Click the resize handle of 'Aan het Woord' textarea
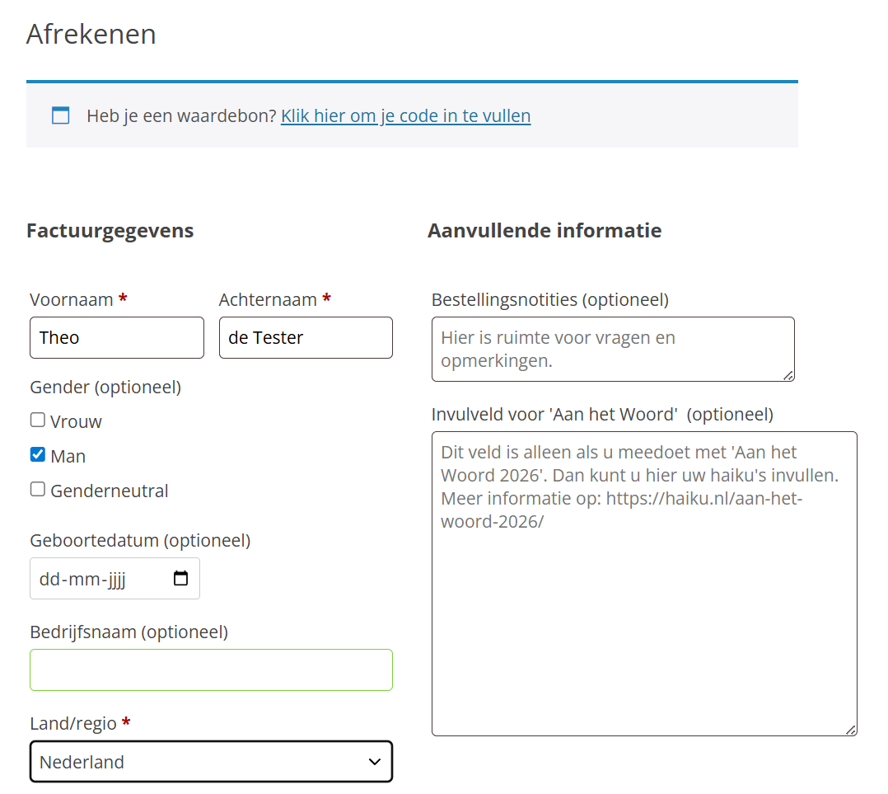 [851, 730]
